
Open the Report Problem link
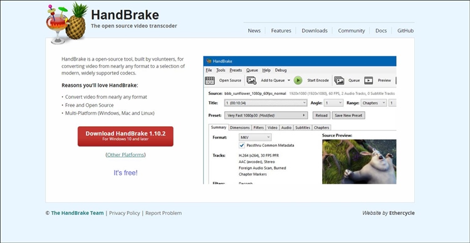pyautogui.click(x=164, y=213)
